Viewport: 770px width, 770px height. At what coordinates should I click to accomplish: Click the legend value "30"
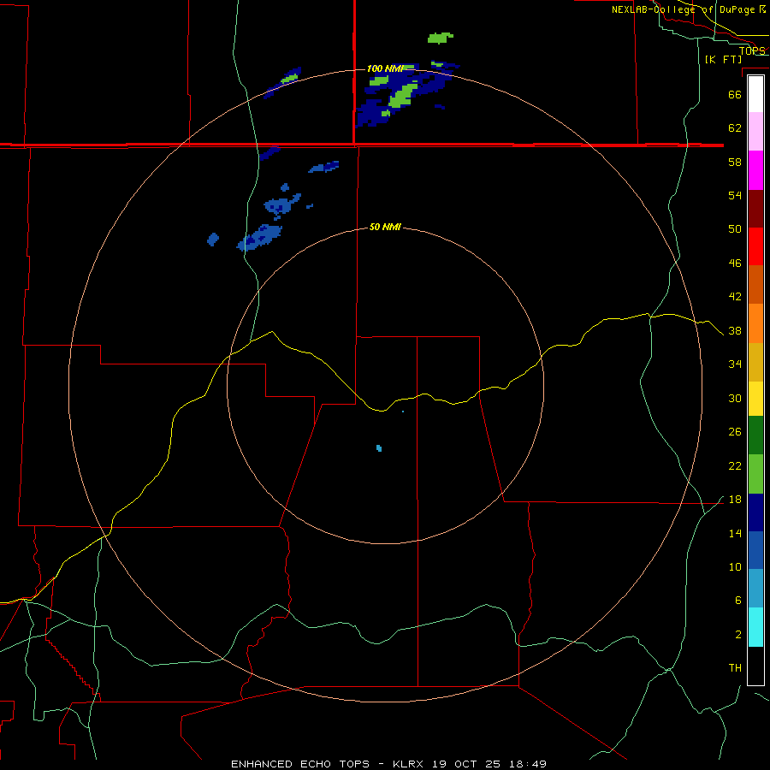[735, 398]
